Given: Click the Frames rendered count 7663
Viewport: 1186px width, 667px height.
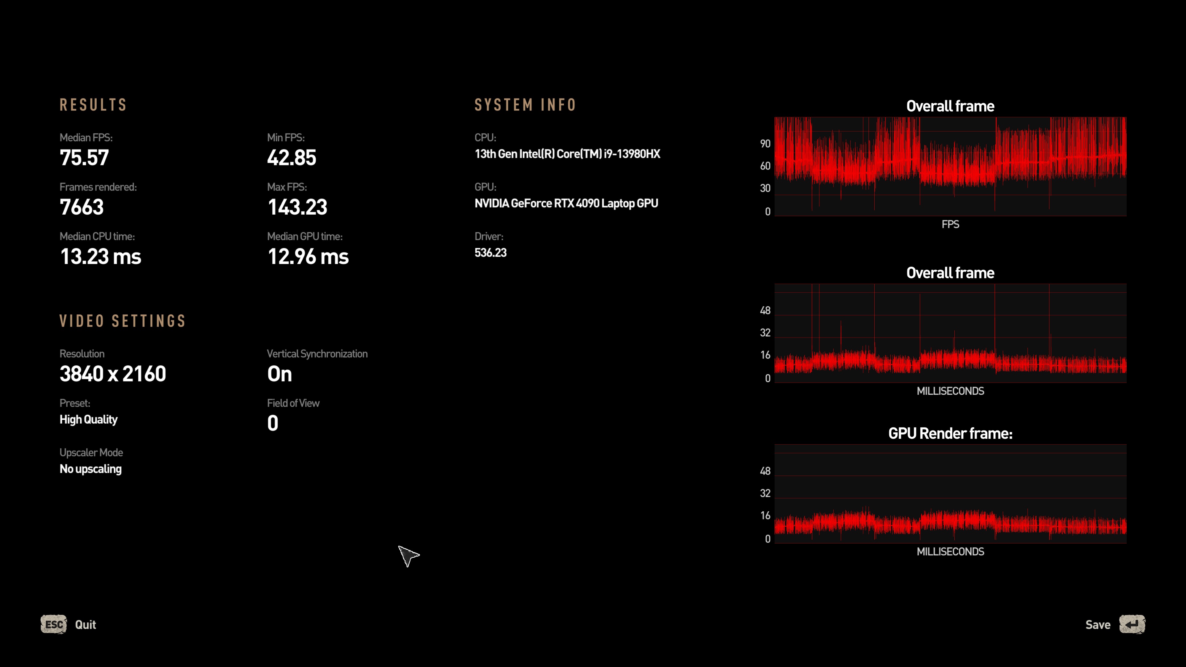Looking at the screenshot, I should tap(82, 207).
